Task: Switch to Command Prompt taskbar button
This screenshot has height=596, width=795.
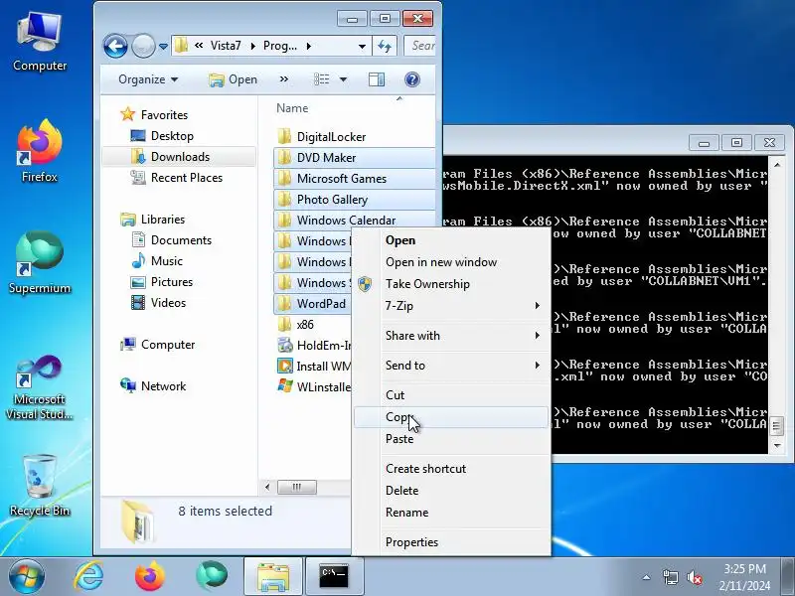Action: [x=335, y=576]
